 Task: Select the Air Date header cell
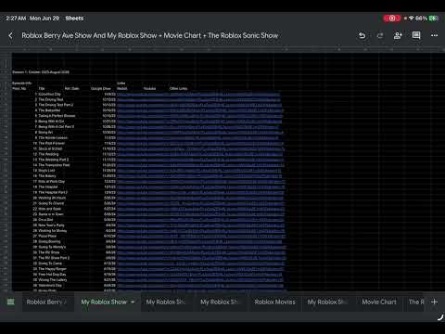(71, 89)
